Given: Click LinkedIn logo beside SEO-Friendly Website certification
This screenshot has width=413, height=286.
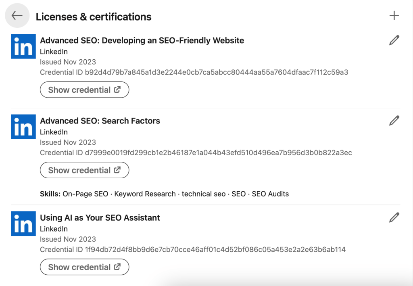Looking at the screenshot, I should coord(23,46).
